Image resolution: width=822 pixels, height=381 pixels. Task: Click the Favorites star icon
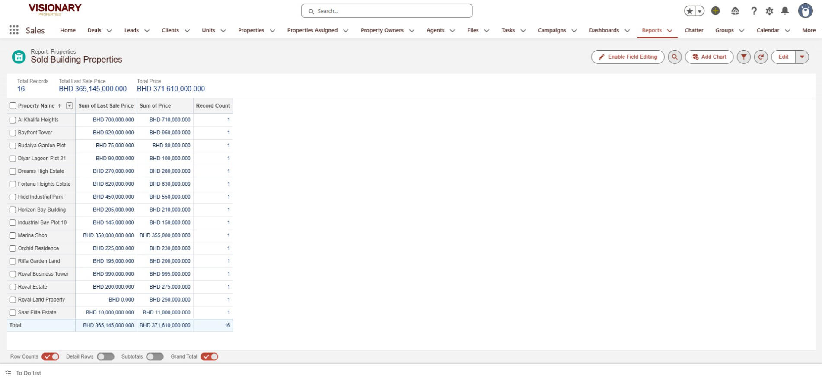689,11
